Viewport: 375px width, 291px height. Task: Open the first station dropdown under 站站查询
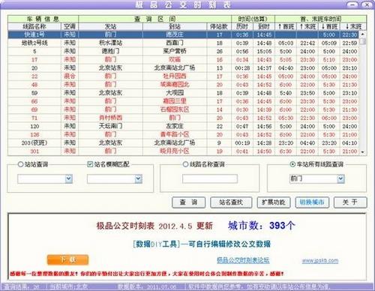tap(69, 178)
